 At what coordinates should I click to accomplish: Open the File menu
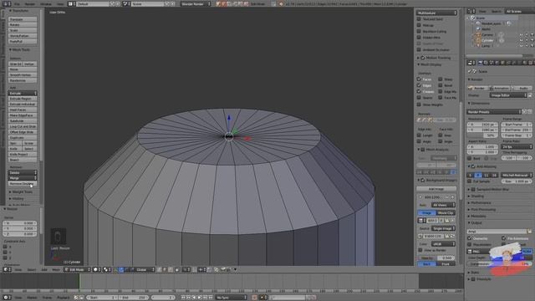17,3
